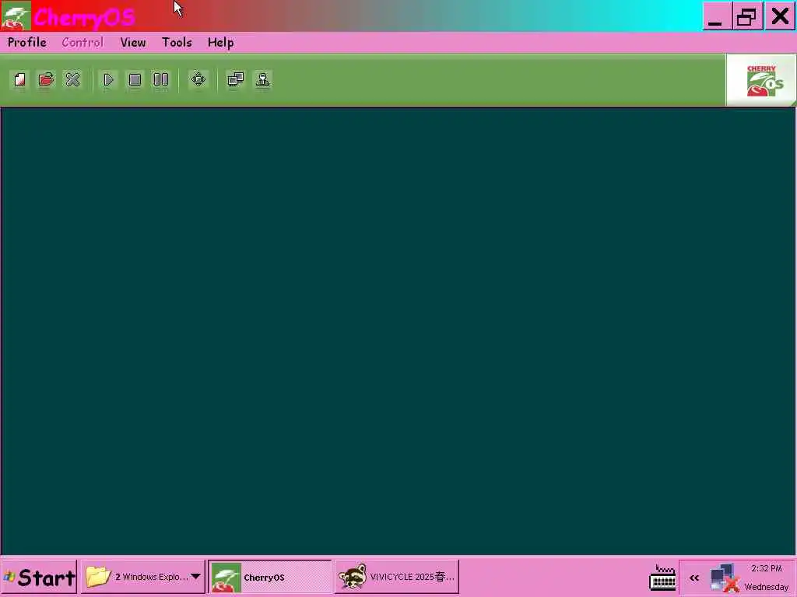Open the Profile menu

pyautogui.click(x=27, y=43)
